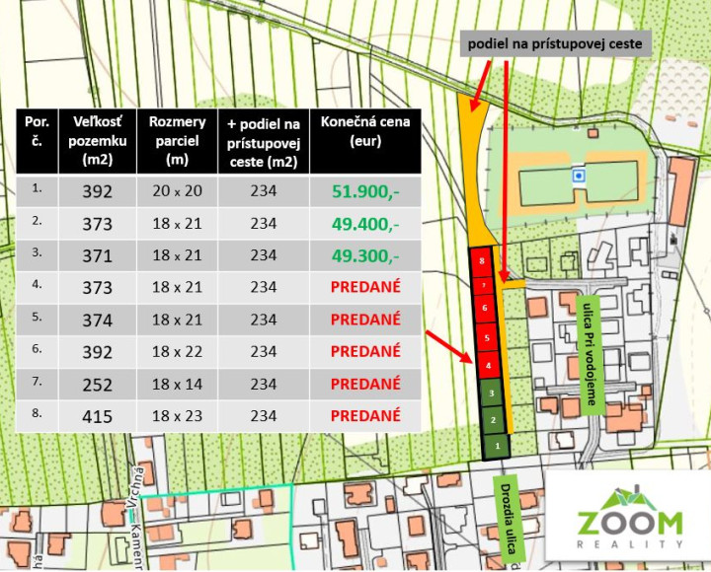Click the 'Rozmery parciel (m)' column header

178,140
